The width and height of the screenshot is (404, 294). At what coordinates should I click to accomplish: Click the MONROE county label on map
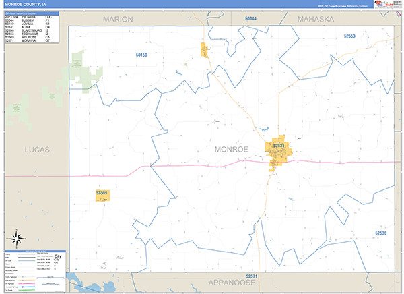(x=232, y=149)
